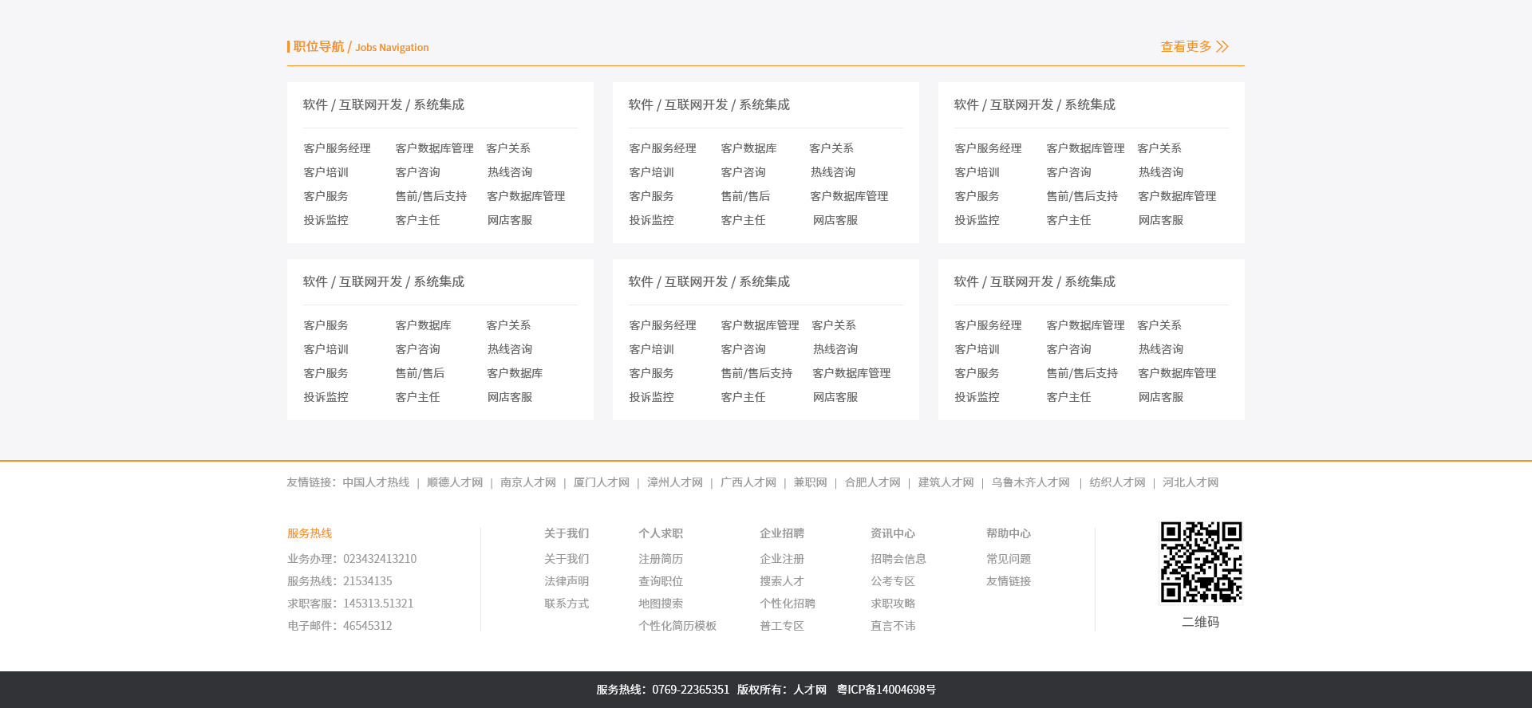Click the 粤ICP备14004698号 text in the bottom bar
Image resolution: width=1532 pixels, height=708 pixels.
pos(886,690)
